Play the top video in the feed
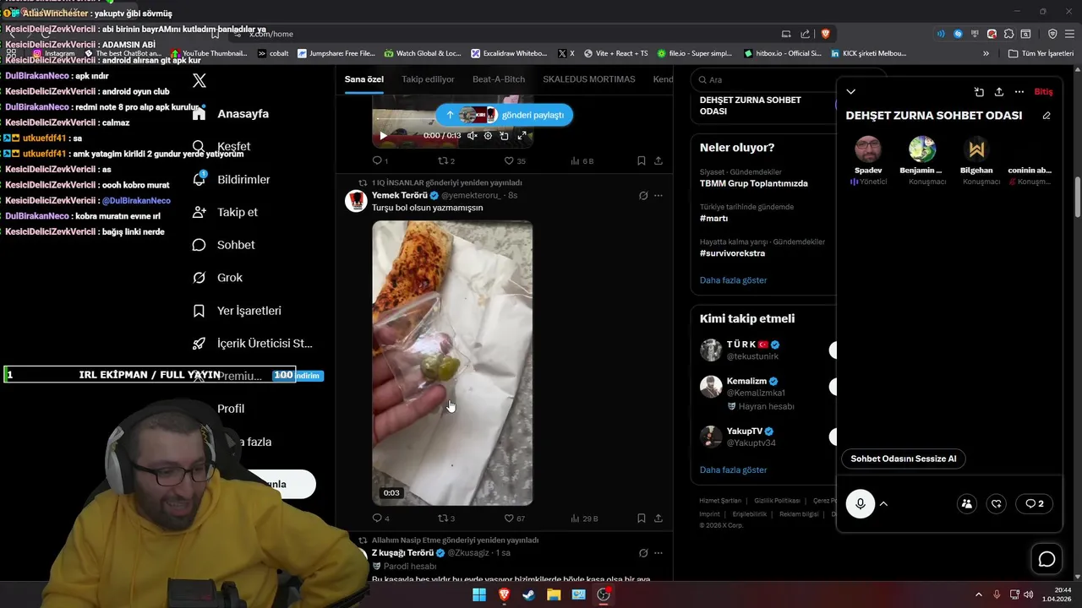 coord(383,135)
